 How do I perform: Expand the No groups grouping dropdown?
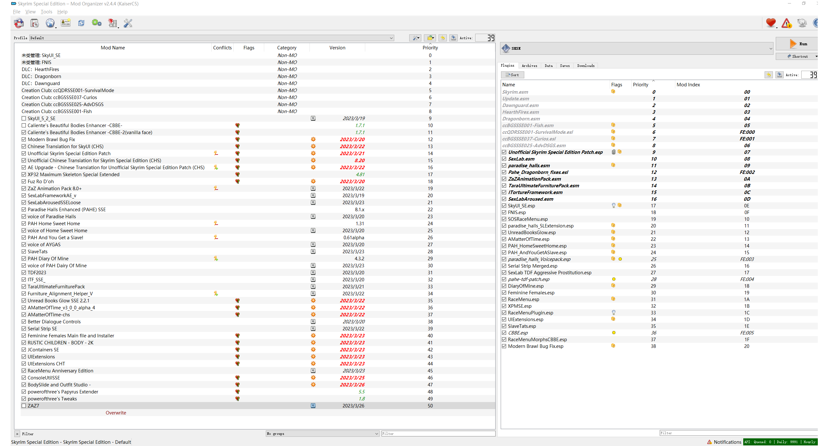pyautogui.click(x=375, y=434)
